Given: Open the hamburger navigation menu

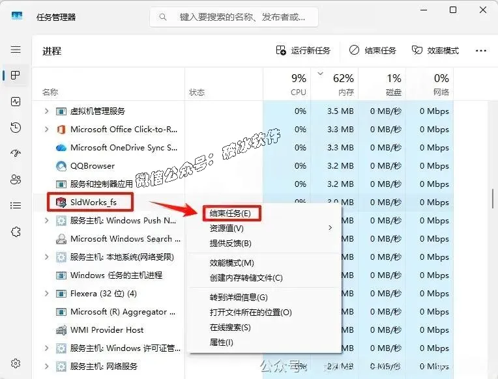Looking at the screenshot, I should [x=16, y=49].
